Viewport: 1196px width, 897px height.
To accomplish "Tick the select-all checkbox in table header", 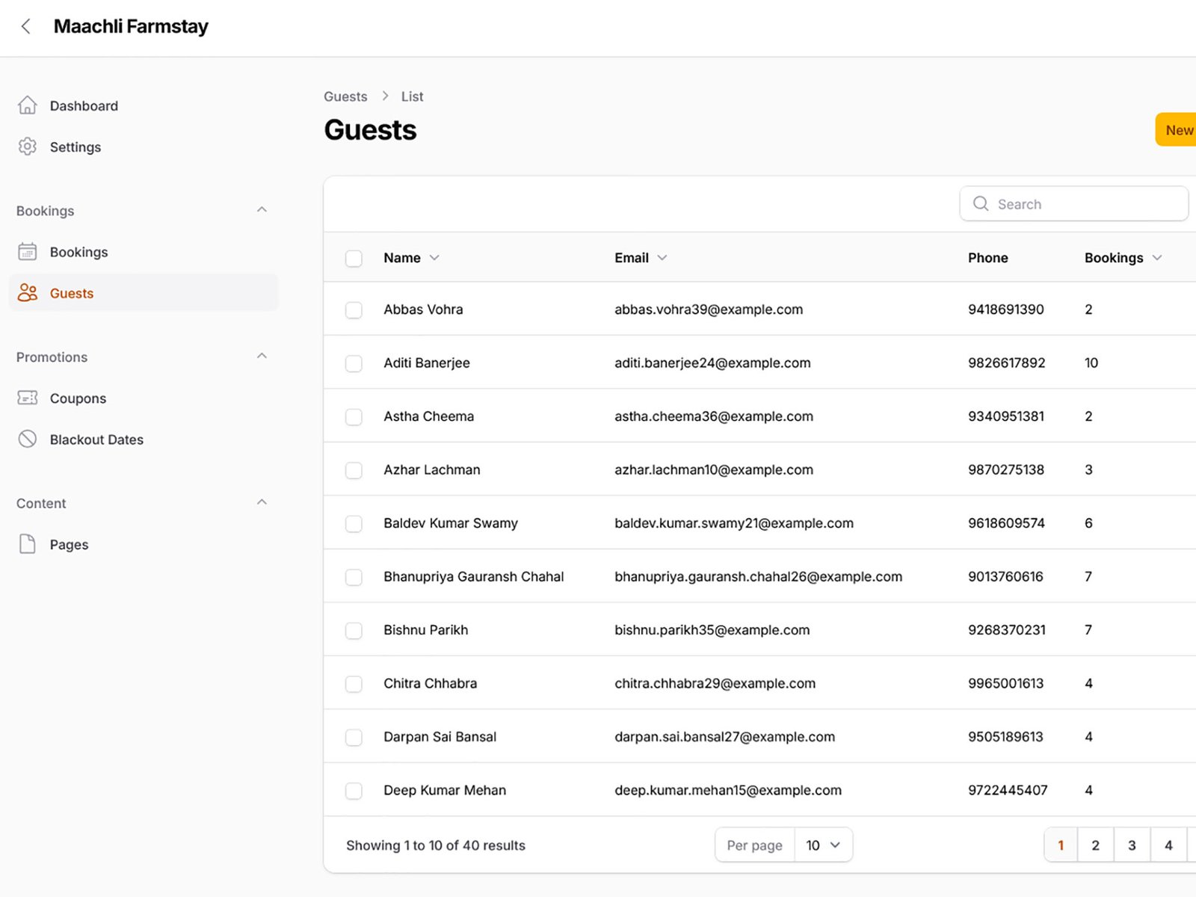I will click(x=354, y=258).
